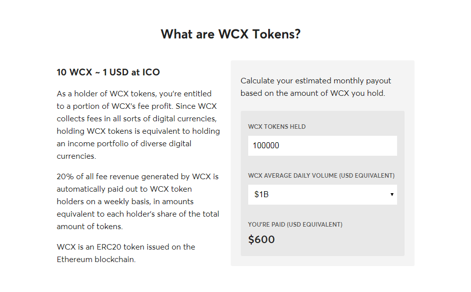471x292 pixels.
Task: Click the "10 WCX ~ 1 USD at ICO" subheading
Action: 108,72
